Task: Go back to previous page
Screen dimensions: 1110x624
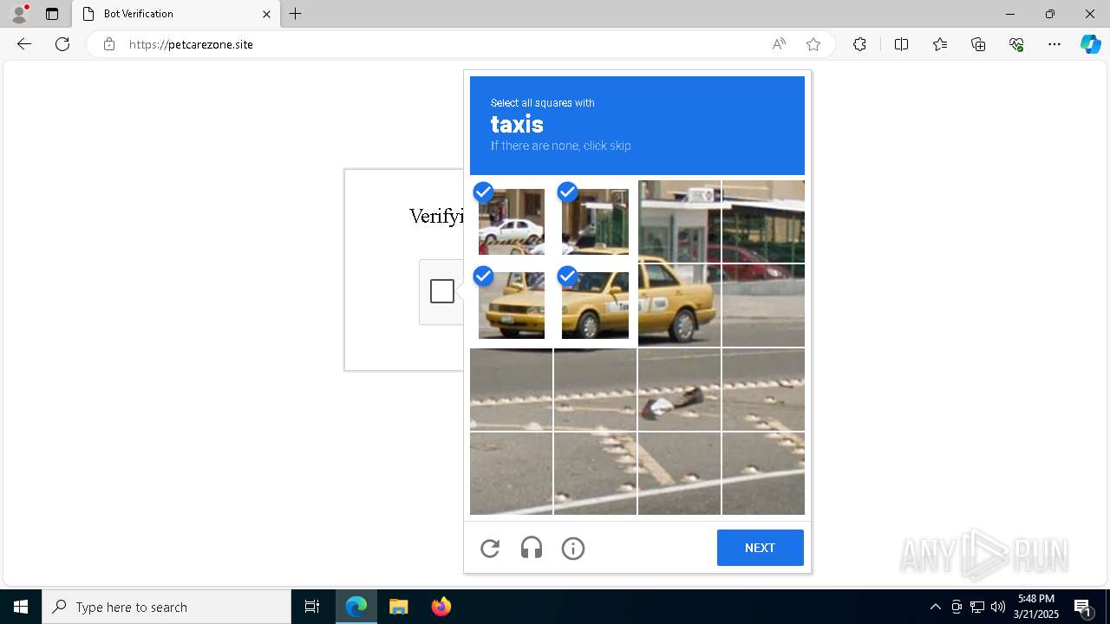Action: point(24,44)
